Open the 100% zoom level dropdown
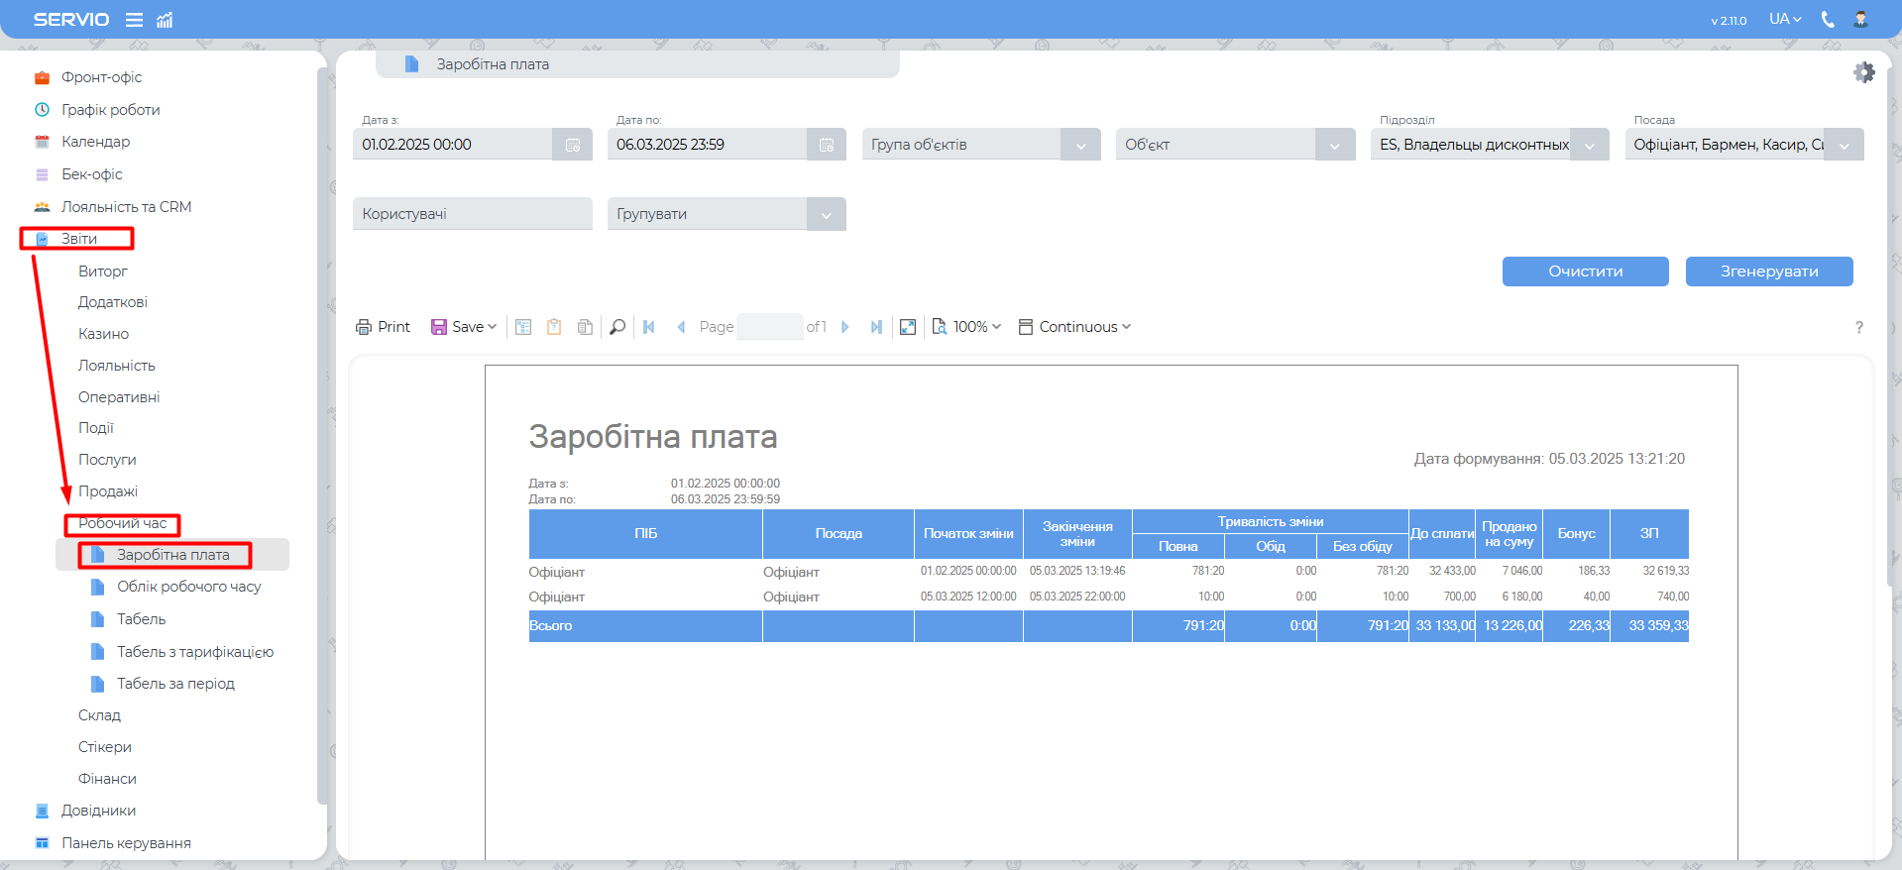The image size is (1902, 870). click(x=967, y=327)
